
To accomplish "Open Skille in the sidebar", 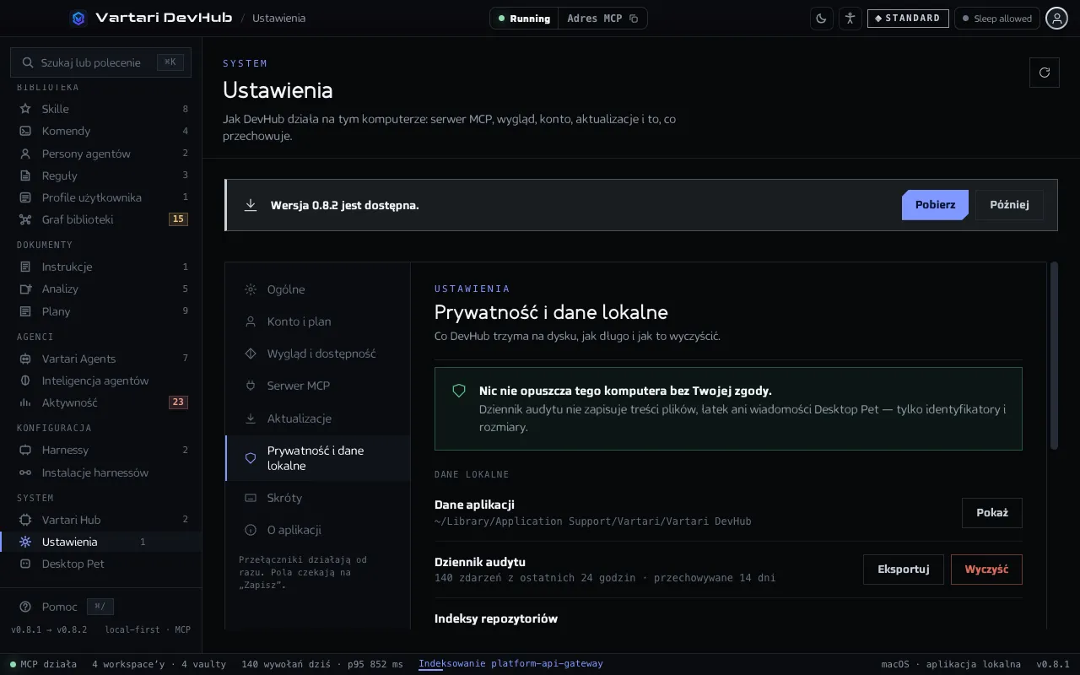I will (101, 109).
